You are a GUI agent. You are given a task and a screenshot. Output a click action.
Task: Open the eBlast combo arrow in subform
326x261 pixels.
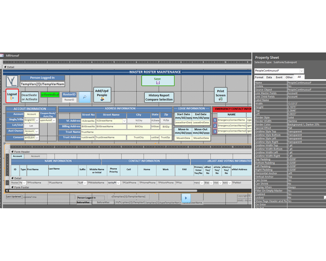[x=211, y=183]
